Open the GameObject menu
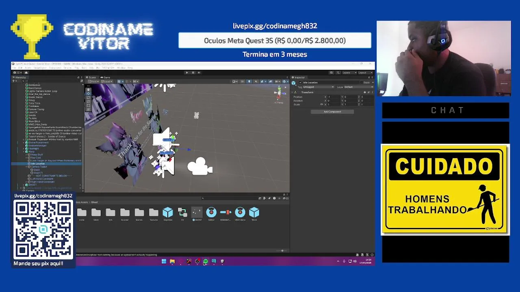This screenshot has height=292, width=520. point(40,68)
